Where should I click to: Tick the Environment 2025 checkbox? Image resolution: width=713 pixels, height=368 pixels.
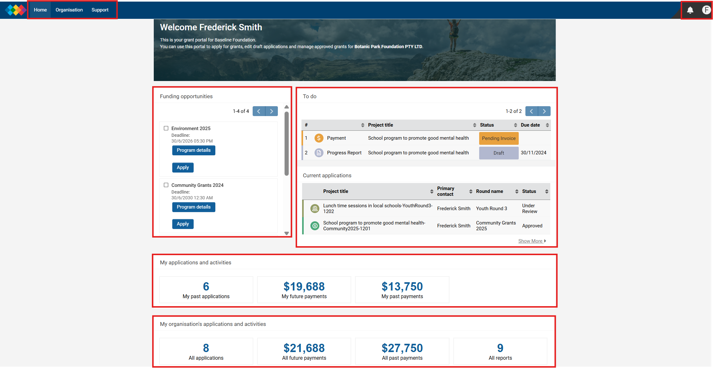click(166, 128)
